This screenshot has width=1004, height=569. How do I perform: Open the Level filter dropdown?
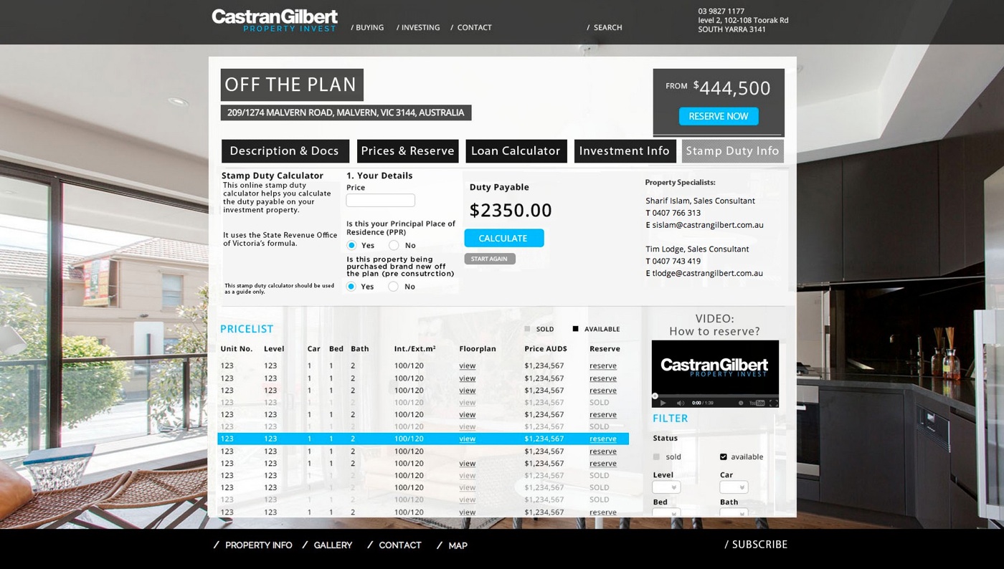click(666, 487)
